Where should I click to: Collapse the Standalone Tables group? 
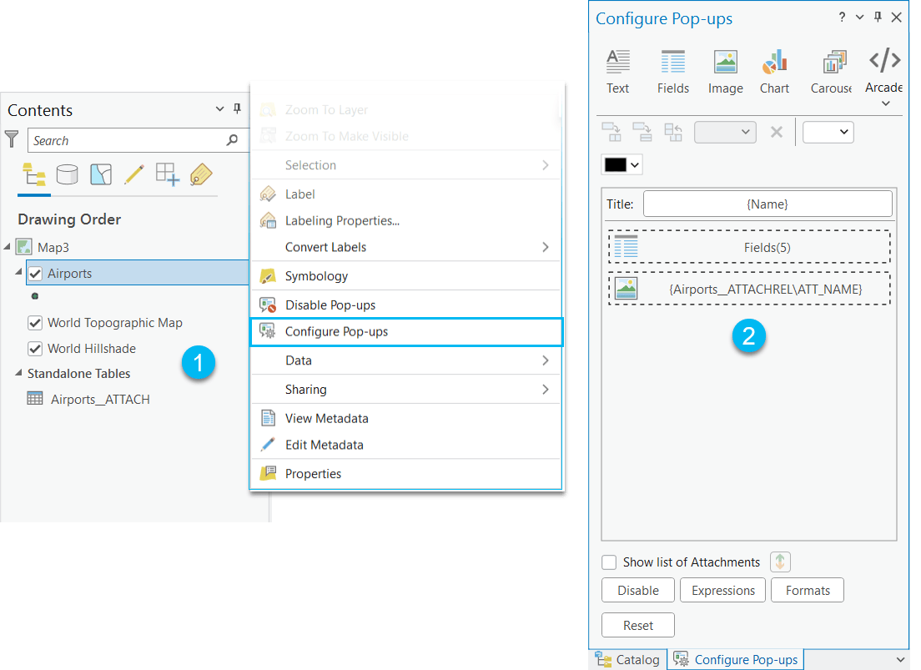[x=18, y=374]
